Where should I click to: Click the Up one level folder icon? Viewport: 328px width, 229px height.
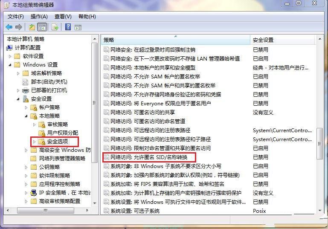[x=32, y=27]
